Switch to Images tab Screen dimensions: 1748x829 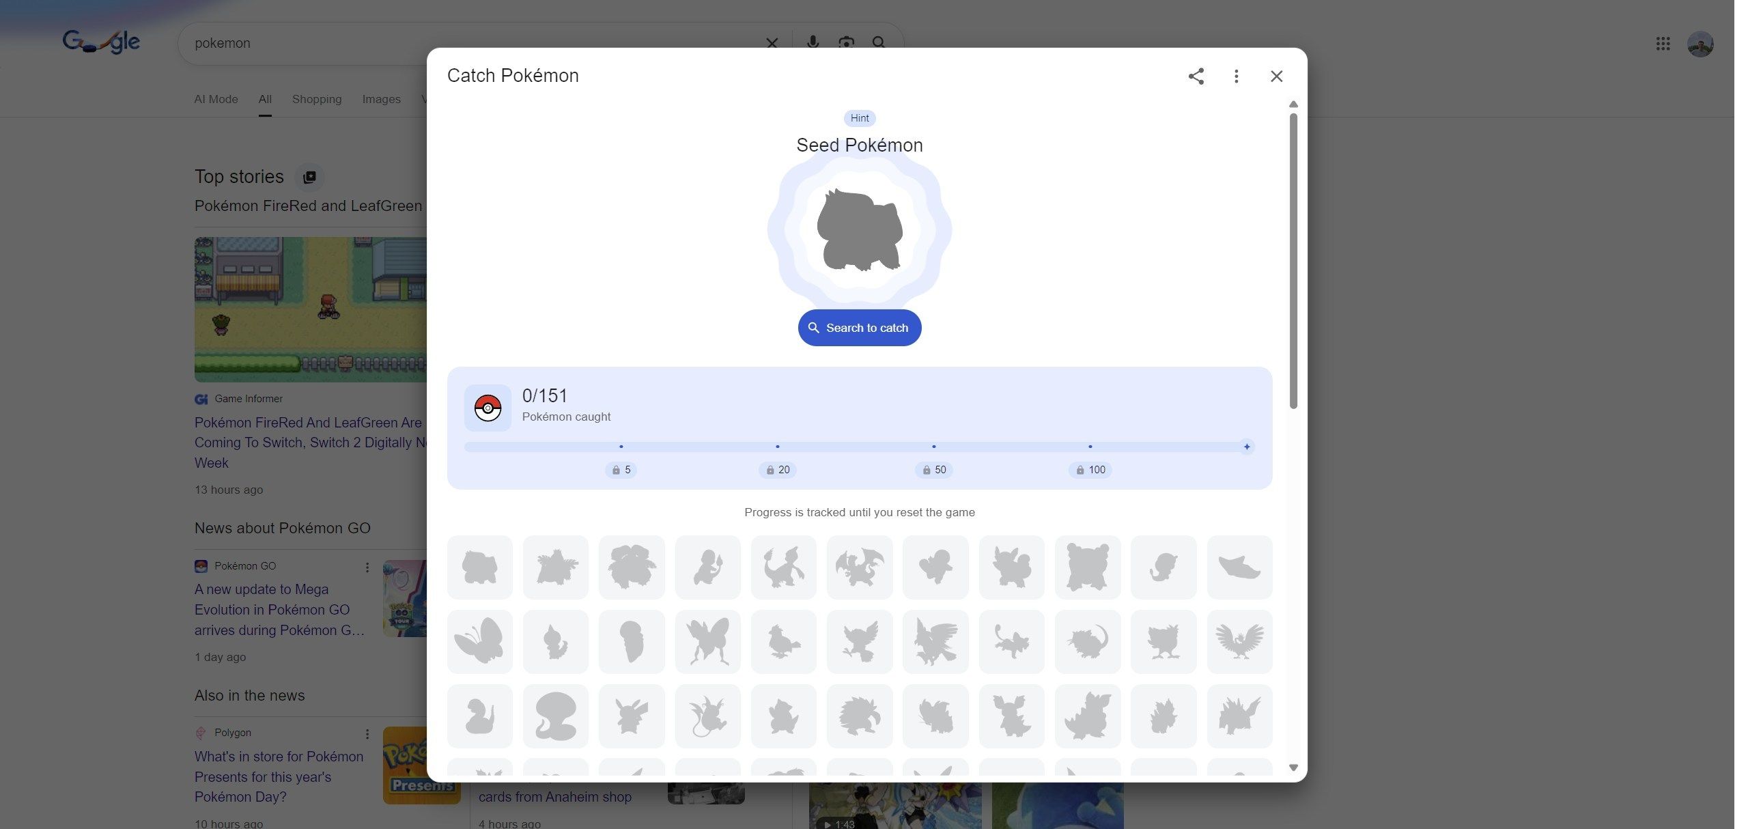click(x=381, y=99)
